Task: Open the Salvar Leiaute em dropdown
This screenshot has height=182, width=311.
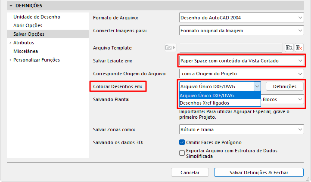Action: click(x=241, y=61)
